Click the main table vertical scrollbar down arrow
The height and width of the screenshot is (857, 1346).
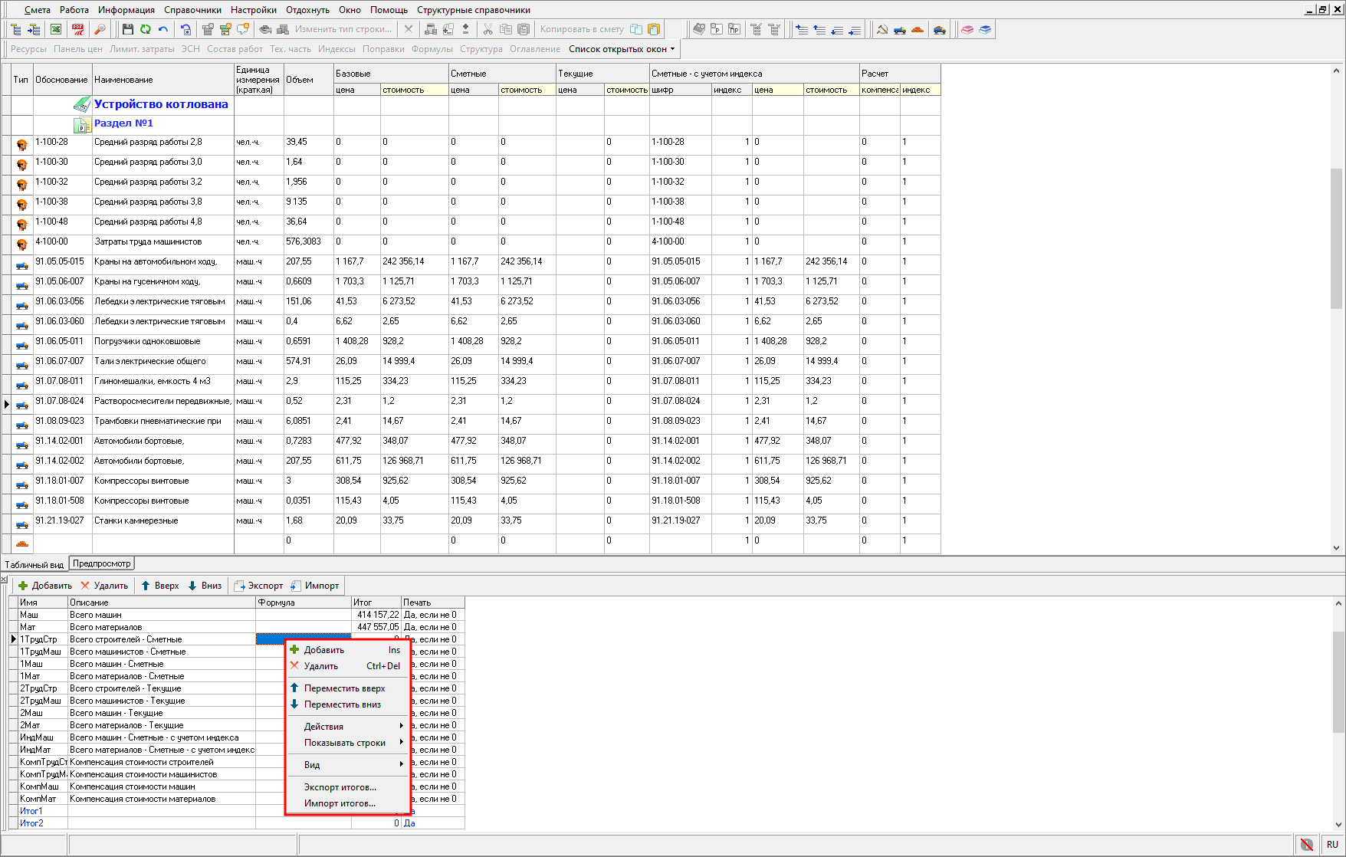pyautogui.click(x=1336, y=548)
